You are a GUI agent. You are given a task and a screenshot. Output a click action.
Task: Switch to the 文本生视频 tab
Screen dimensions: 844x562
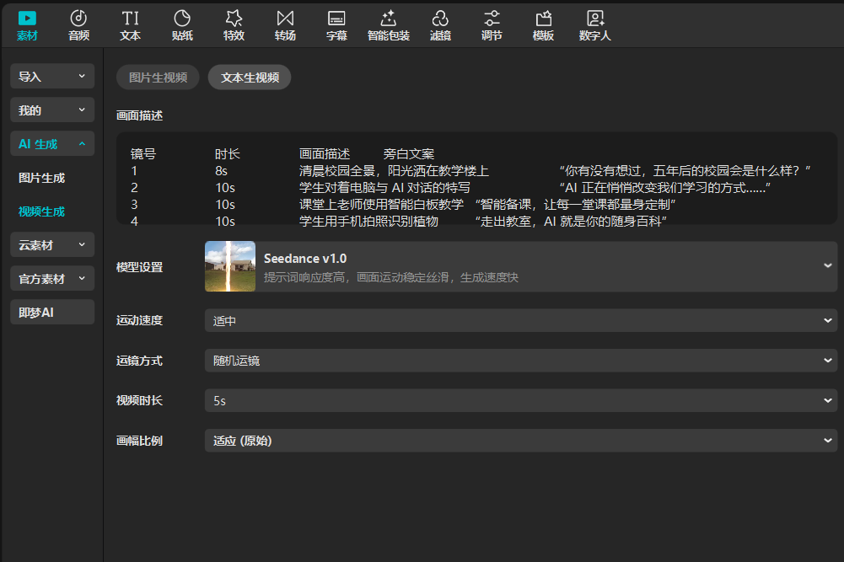[x=250, y=78]
